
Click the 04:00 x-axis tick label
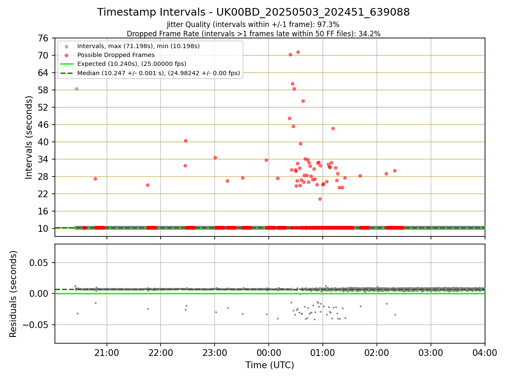[485, 352]
